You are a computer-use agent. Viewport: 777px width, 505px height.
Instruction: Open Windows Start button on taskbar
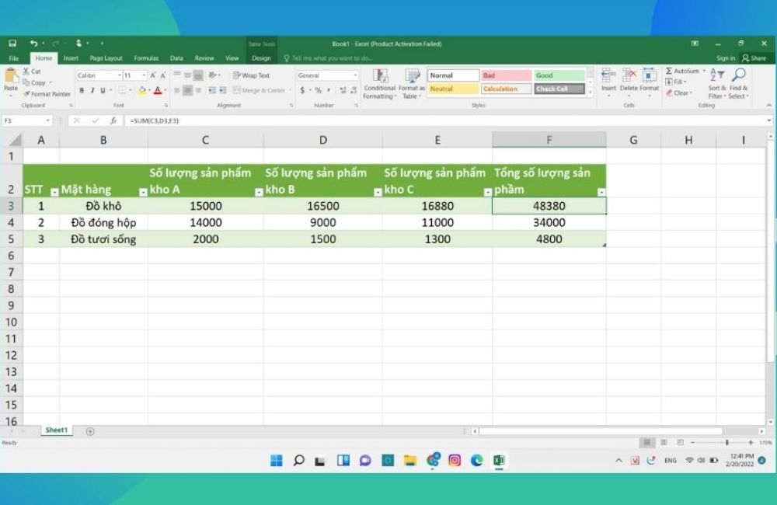coord(277,461)
